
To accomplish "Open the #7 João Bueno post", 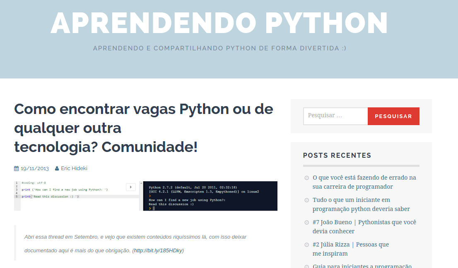I will click(364, 227).
